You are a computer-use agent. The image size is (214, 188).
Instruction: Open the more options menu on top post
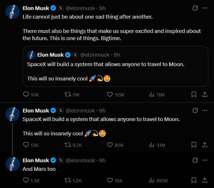pos(205,8)
